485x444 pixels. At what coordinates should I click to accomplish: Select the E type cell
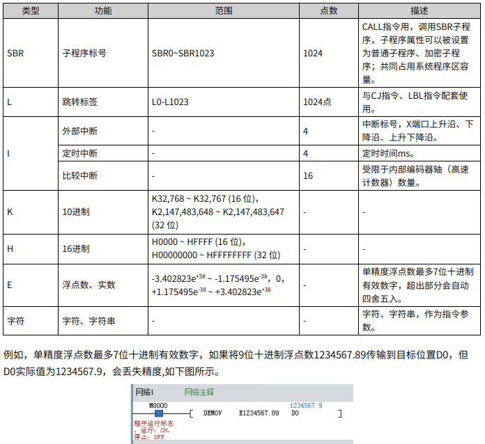(x=31, y=285)
